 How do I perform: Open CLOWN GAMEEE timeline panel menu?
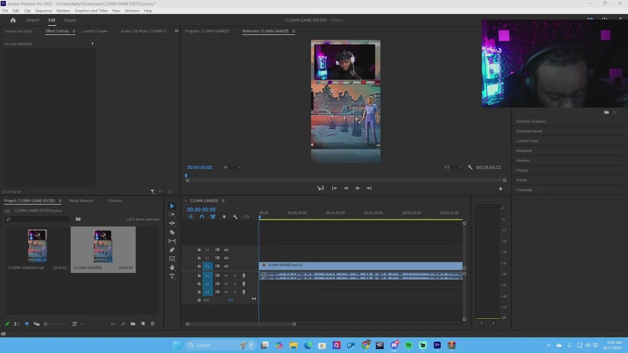pyautogui.click(x=223, y=201)
